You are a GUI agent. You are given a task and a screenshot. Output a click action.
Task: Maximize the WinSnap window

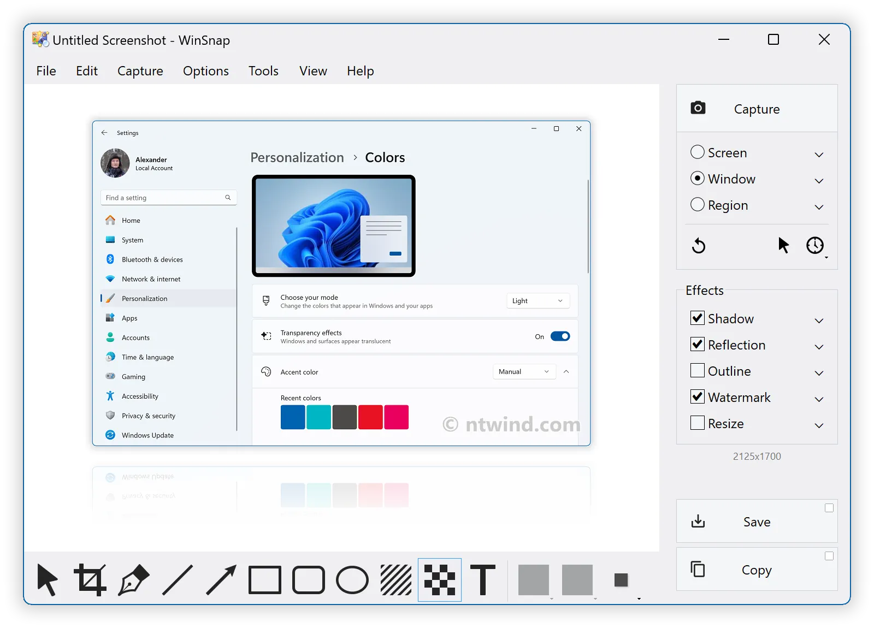(x=773, y=39)
